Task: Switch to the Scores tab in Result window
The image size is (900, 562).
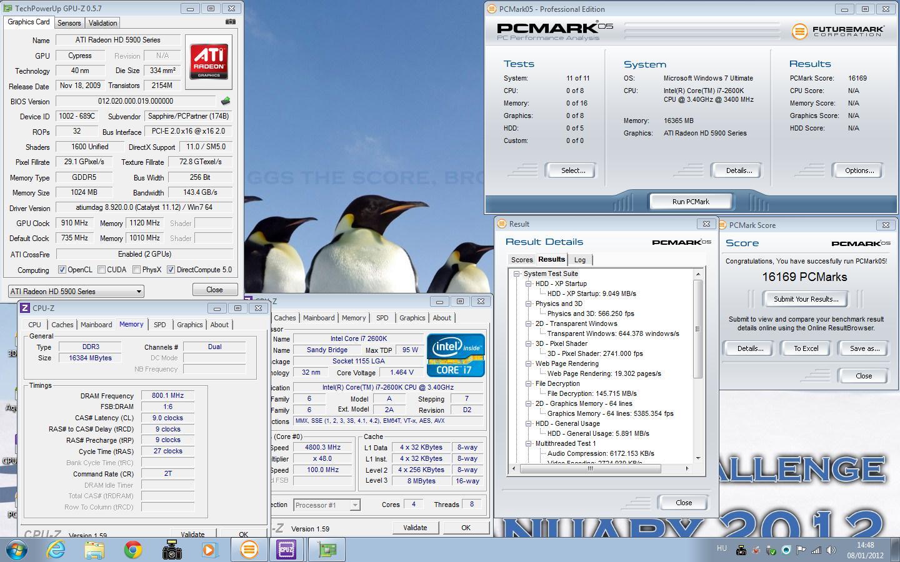Action: click(x=522, y=260)
